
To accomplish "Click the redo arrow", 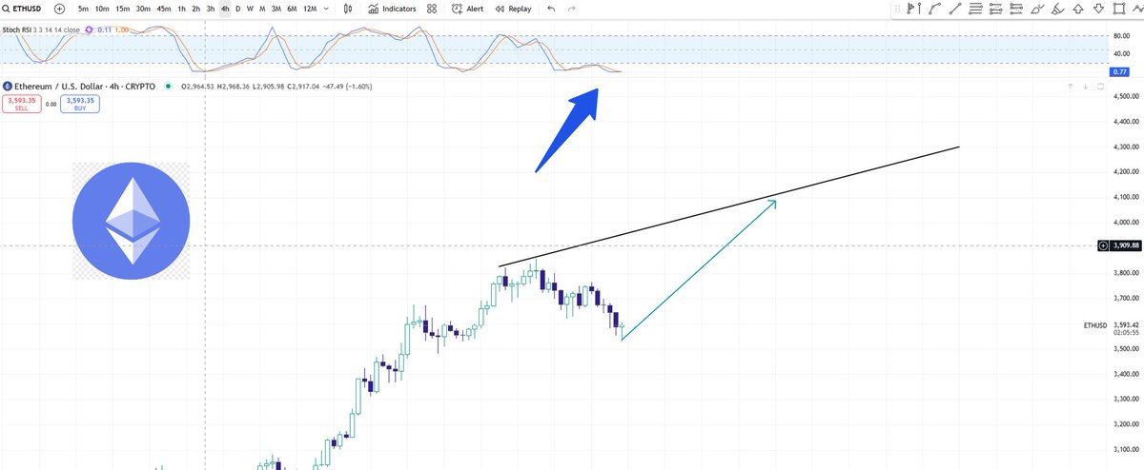I will (572, 9).
